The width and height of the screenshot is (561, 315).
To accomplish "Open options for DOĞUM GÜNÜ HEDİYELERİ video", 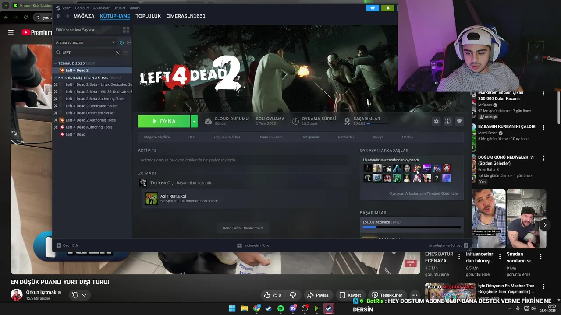I will point(544,158).
